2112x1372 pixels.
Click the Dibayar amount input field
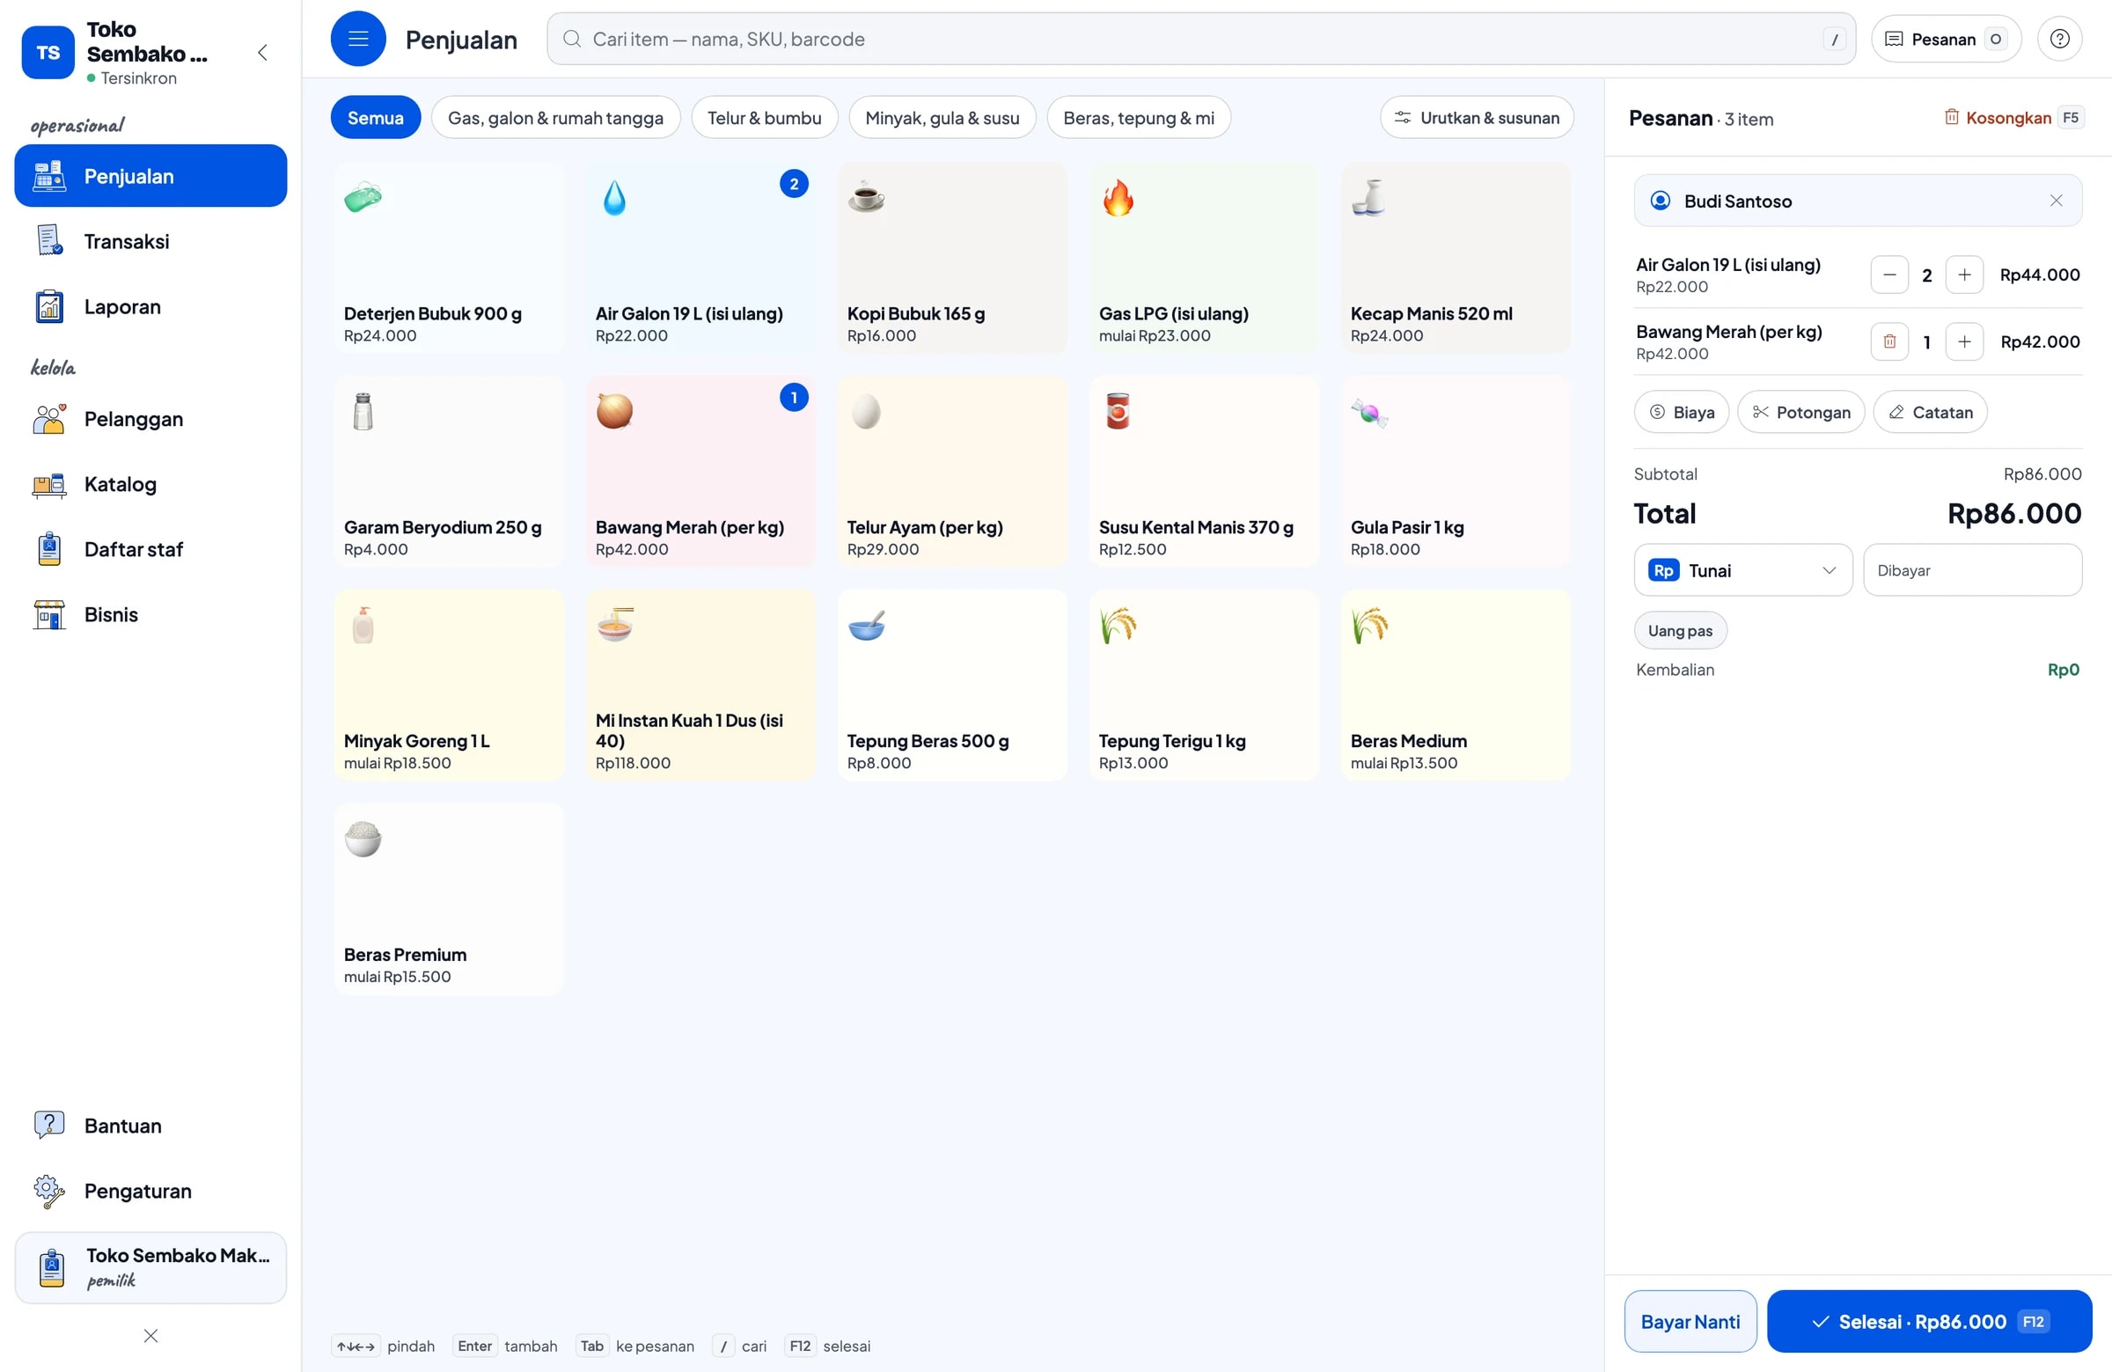1972,569
